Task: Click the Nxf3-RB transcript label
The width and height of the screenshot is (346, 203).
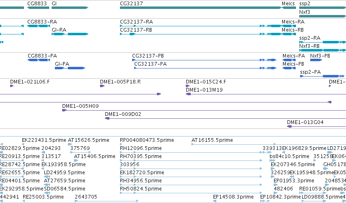Action: click(x=309, y=46)
